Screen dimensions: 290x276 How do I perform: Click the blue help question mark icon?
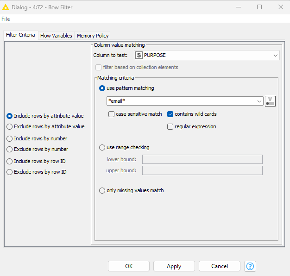pyautogui.click(x=250, y=266)
